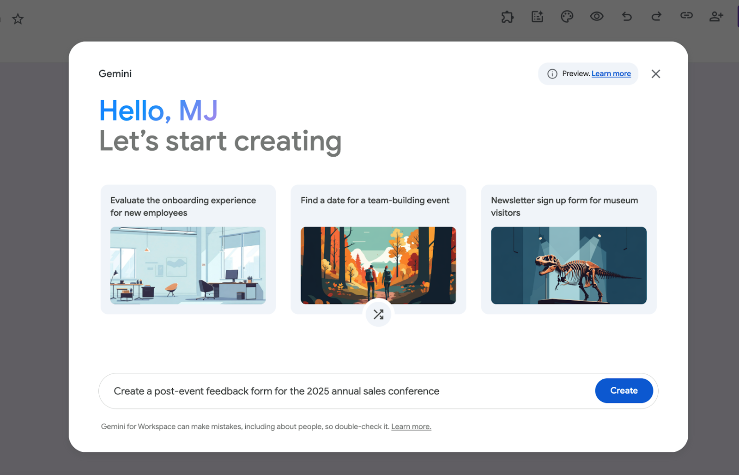This screenshot has width=739, height=475.
Task: Open the add-ons puzzle icon
Action: point(508,17)
